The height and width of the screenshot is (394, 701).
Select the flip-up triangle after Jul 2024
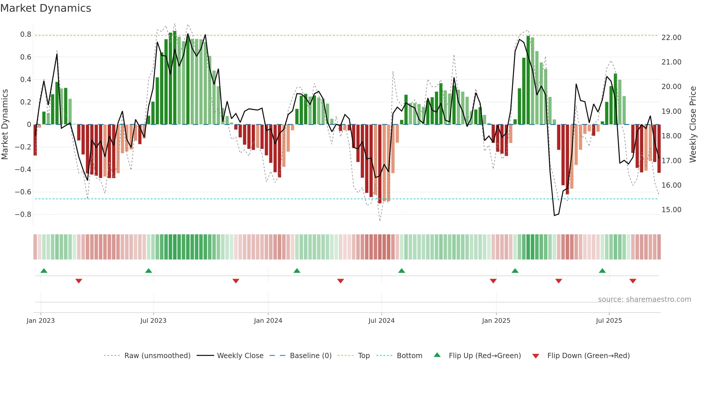click(402, 271)
